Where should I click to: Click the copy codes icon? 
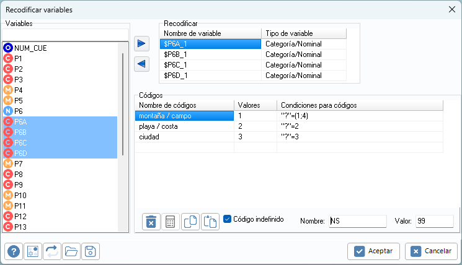190,222
